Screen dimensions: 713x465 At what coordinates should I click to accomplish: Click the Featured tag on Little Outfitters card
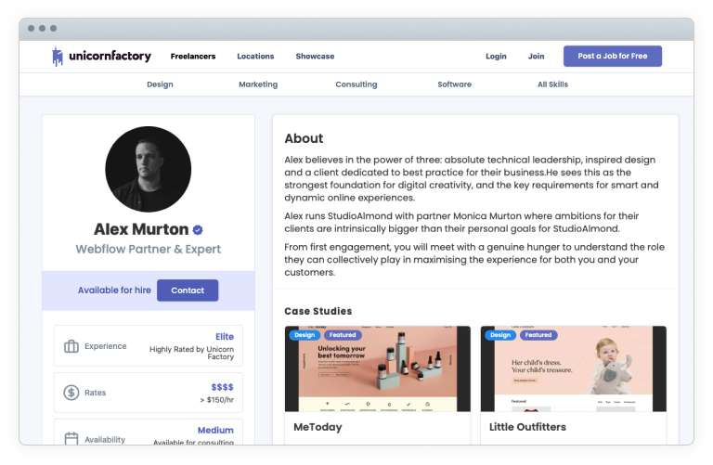538,335
